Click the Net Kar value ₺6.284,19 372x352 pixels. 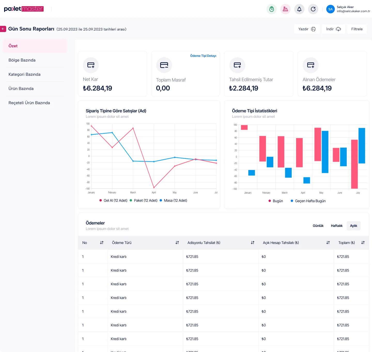(x=97, y=88)
